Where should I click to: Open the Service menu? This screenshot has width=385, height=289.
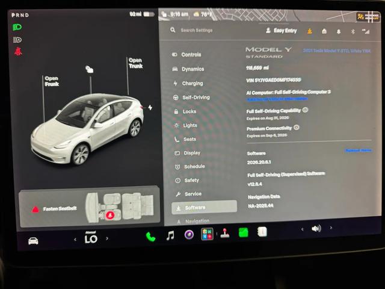click(188, 194)
